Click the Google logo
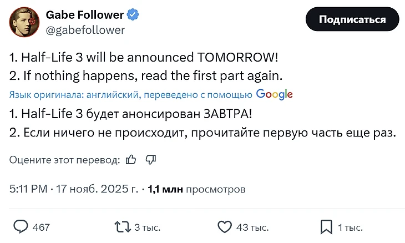This screenshot has width=405, height=243. (x=275, y=94)
